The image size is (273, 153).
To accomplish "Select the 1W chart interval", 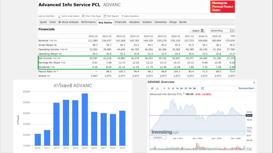I will [x=190, y=88].
